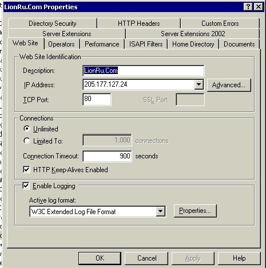Click the Advanced... button
The height and width of the screenshot is (268, 266).
[229, 85]
